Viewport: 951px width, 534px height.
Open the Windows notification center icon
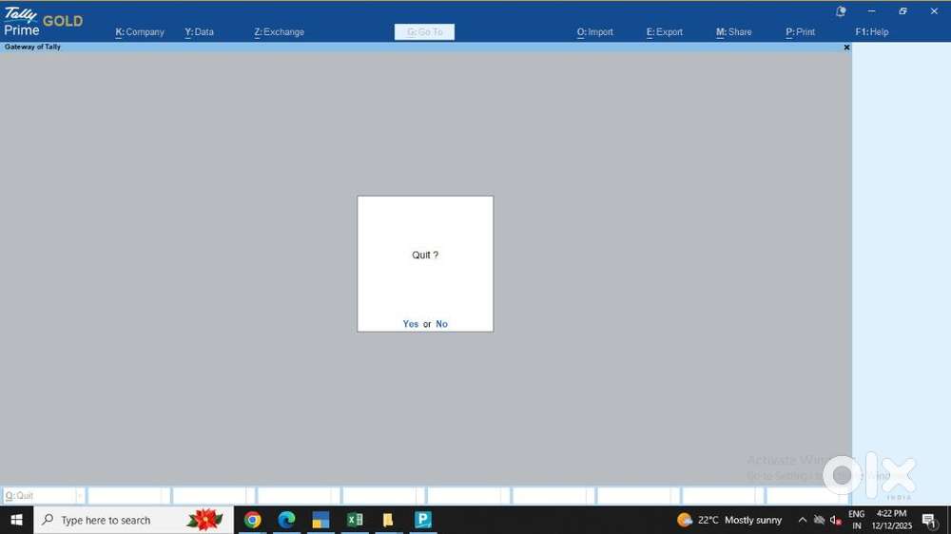coord(929,520)
